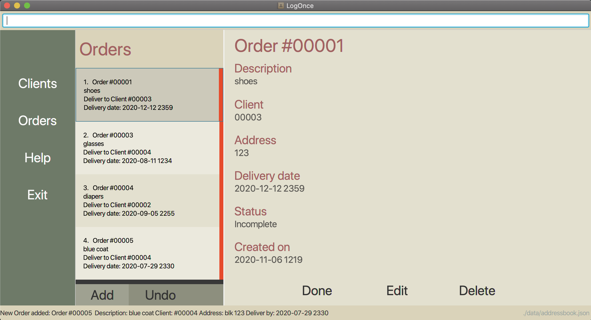Click the Description value 'shoes'
This screenshot has height=320, width=591.
click(x=246, y=81)
